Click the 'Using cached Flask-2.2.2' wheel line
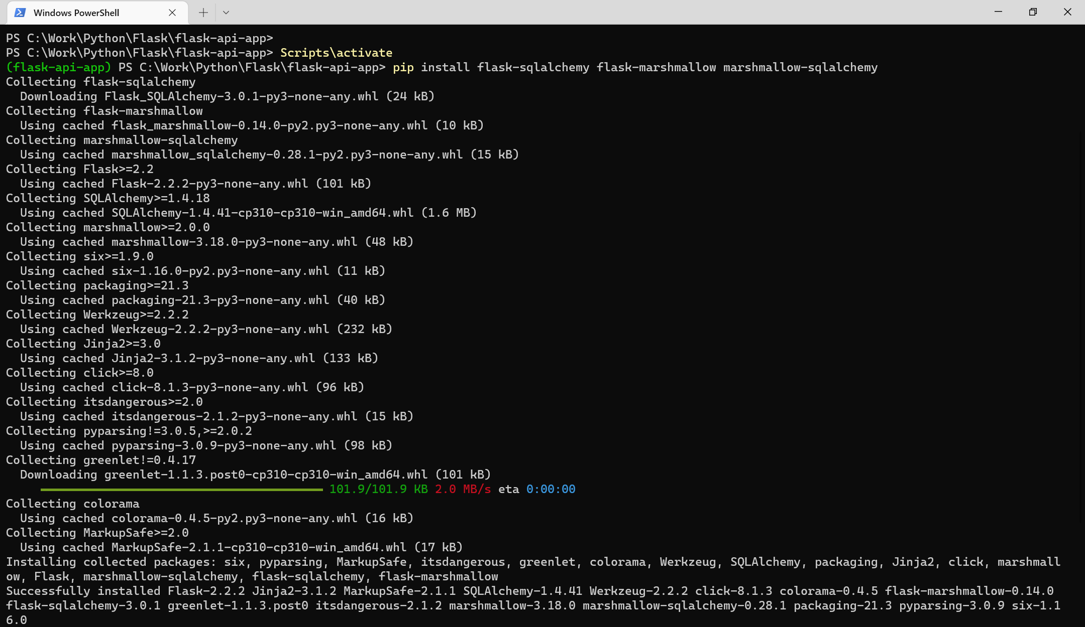Image resolution: width=1085 pixels, height=627 pixels. [195, 184]
